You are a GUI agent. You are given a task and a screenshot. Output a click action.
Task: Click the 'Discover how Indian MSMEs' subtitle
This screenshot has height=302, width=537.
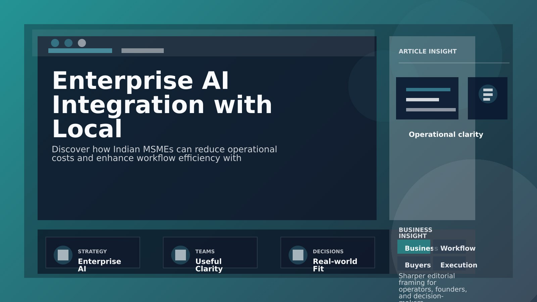point(164,154)
